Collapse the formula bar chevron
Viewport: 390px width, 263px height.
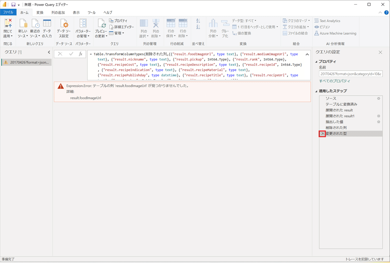click(x=307, y=54)
